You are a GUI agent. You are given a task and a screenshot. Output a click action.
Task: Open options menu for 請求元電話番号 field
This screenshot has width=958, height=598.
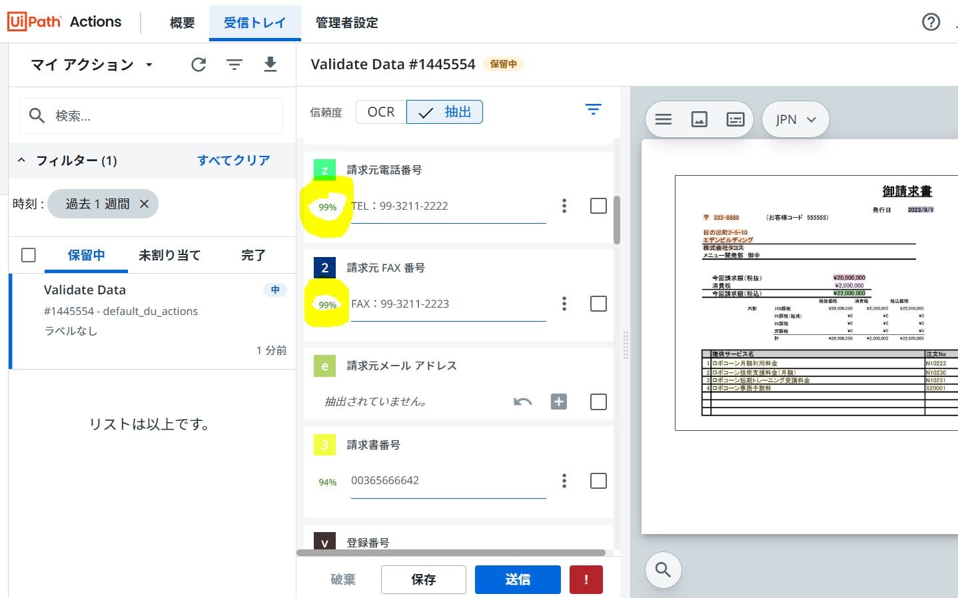pos(564,206)
